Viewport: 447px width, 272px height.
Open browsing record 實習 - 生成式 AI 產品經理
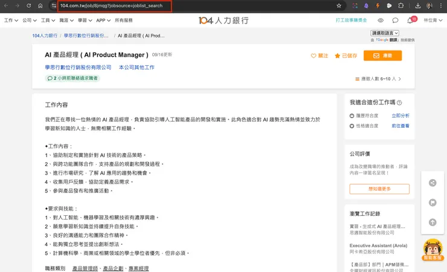click(x=378, y=227)
